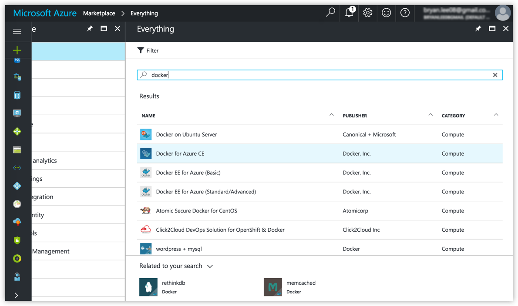Click the feedback smiley face icon

click(386, 13)
